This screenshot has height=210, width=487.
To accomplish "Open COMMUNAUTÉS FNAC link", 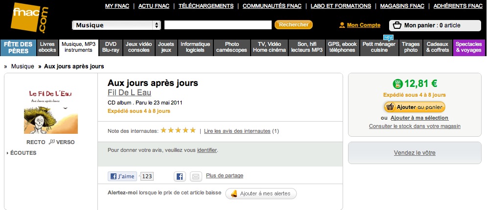I will point(272,6).
